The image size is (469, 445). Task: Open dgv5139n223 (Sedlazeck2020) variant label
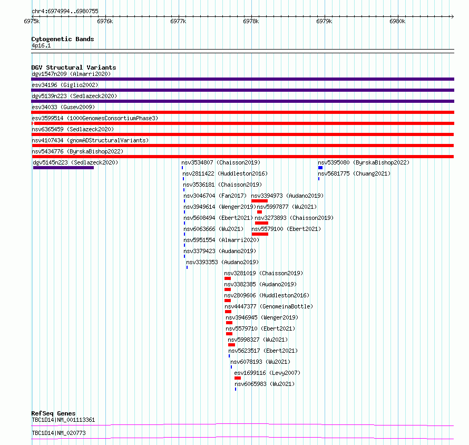(x=74, y=96)
